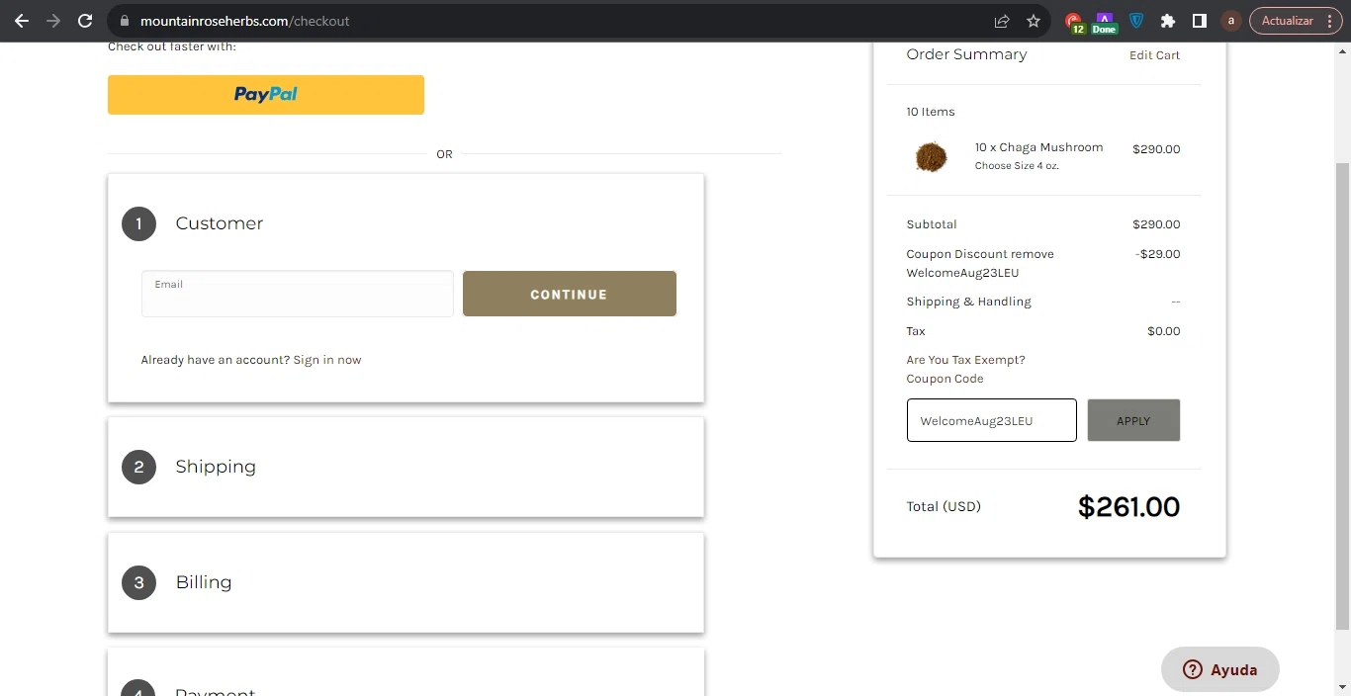Click the Email input field

(298, 294)
